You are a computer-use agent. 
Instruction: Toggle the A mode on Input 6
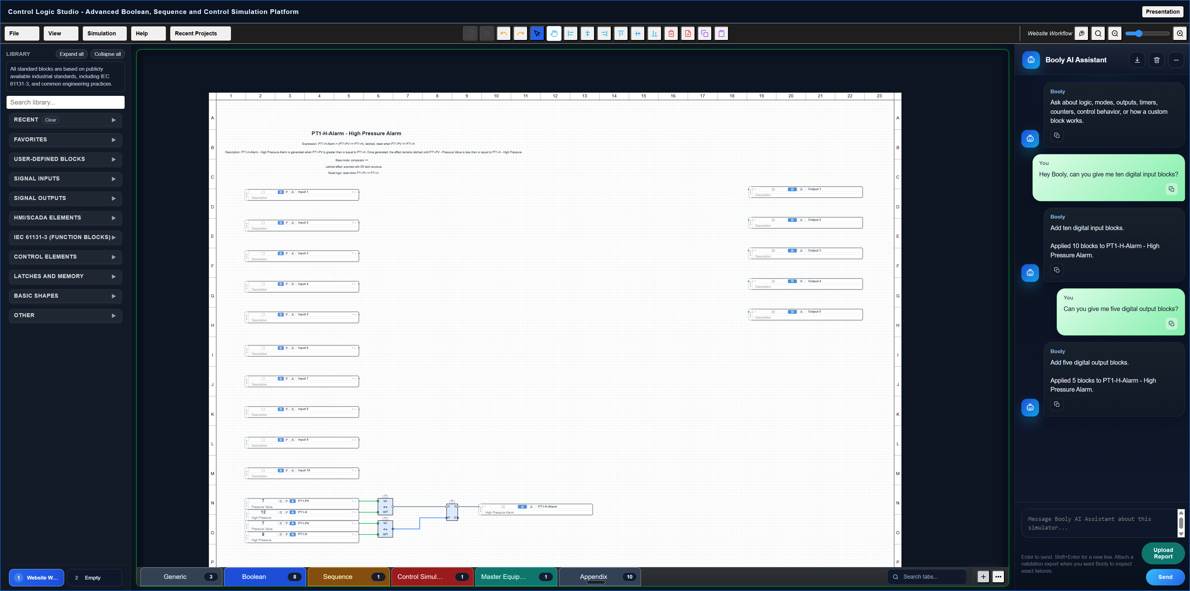292,348
